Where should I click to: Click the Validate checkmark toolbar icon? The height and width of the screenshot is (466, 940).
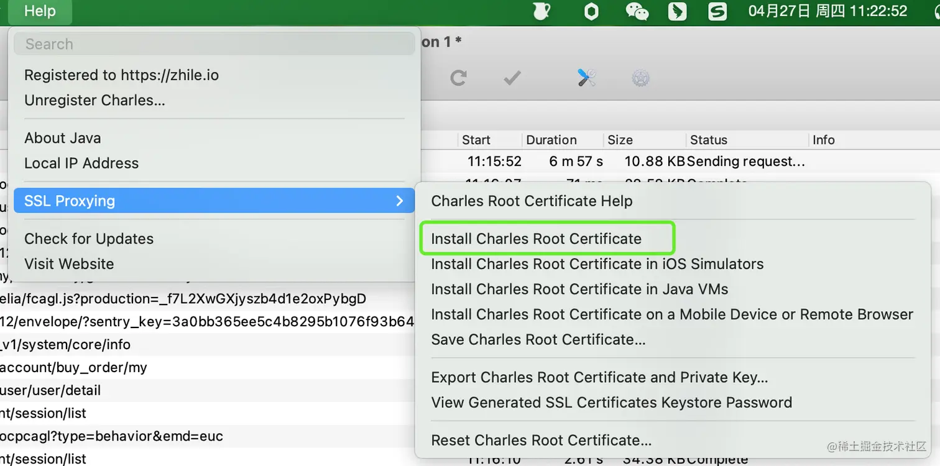pos(512,78)
